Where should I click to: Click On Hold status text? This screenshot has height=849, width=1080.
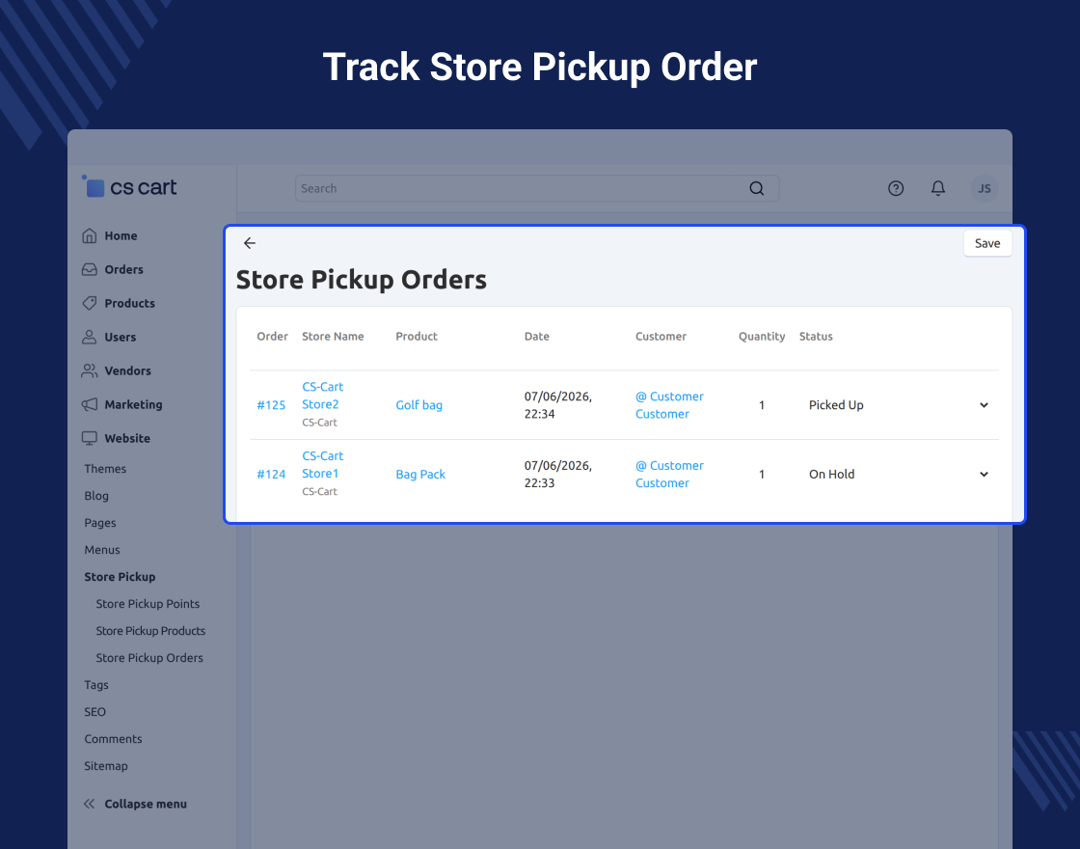click(x=831, y=474)
